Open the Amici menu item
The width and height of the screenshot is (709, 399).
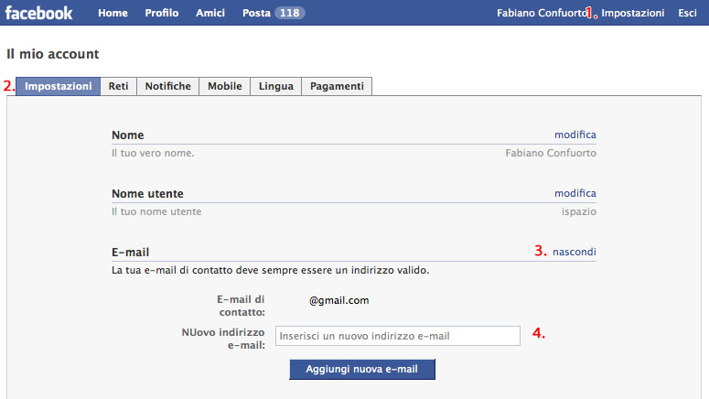(x=210, y=14)
